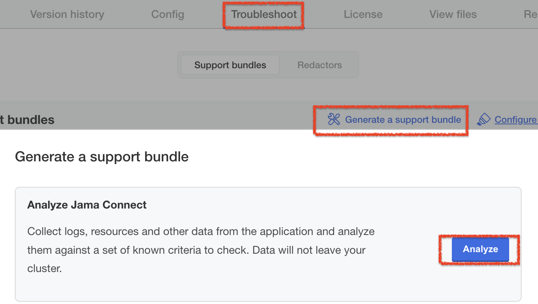
Task: Click the Generate a support bundle dialog heading
Action: (102, 157)
